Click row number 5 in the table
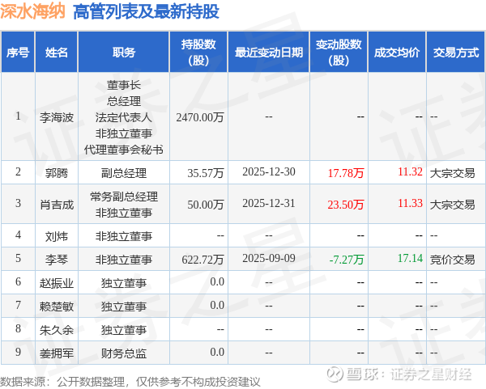 18,259
